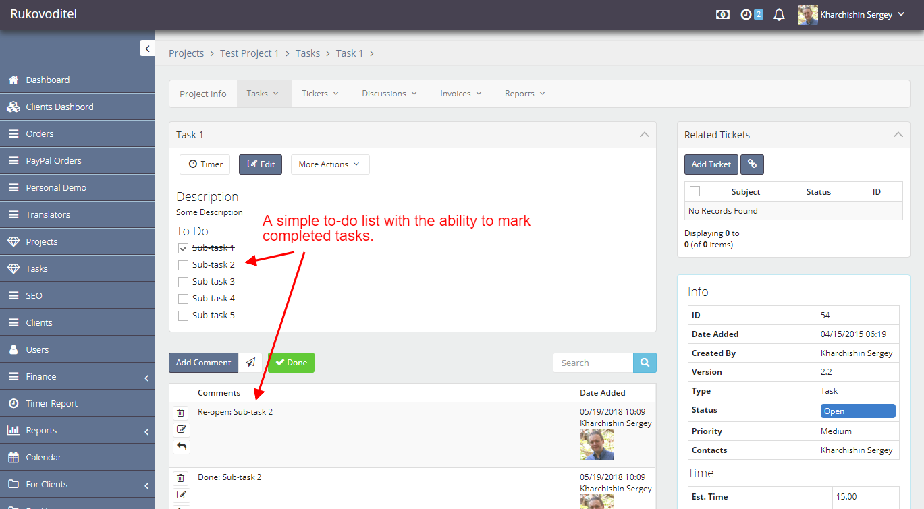Expand the For Clients sidebar submenu arrow
The image size is (924, 509).
click(x=146, y=485)
